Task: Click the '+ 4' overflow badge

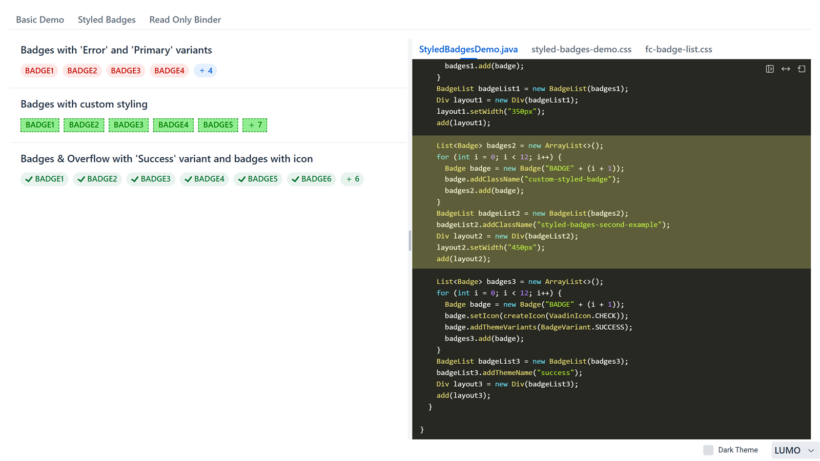Action: (x=206, y=71)
